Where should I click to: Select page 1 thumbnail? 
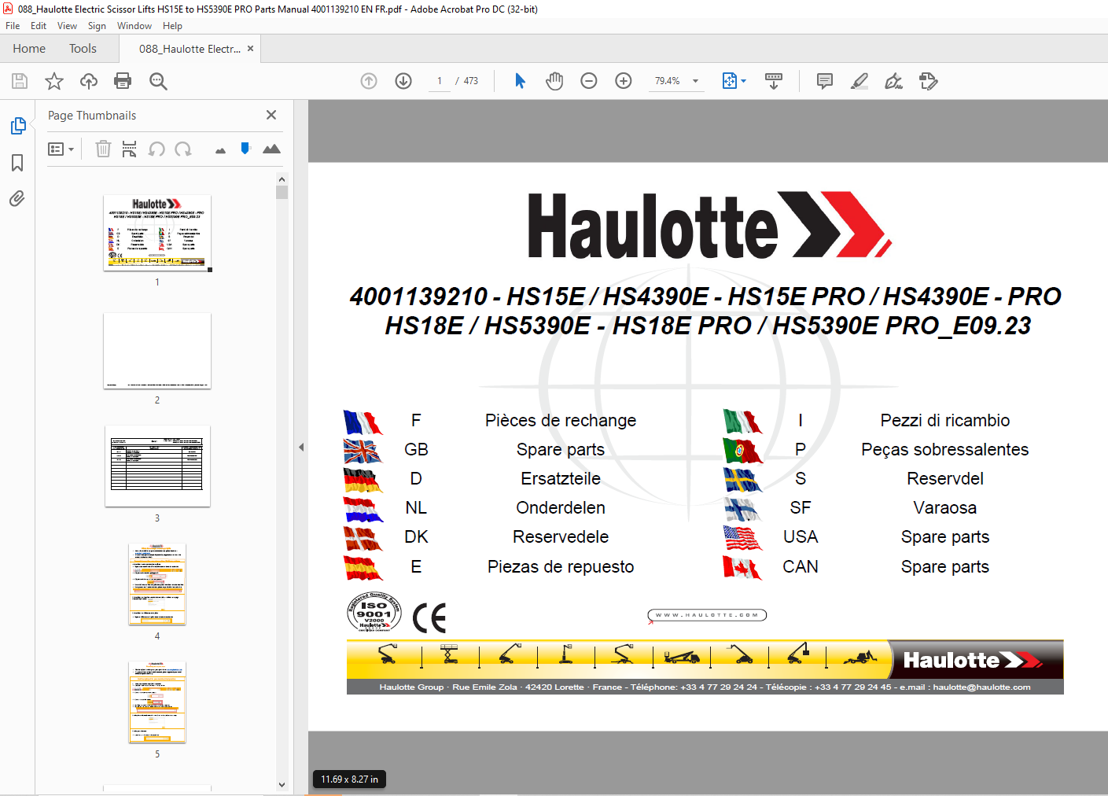point(157,233)
